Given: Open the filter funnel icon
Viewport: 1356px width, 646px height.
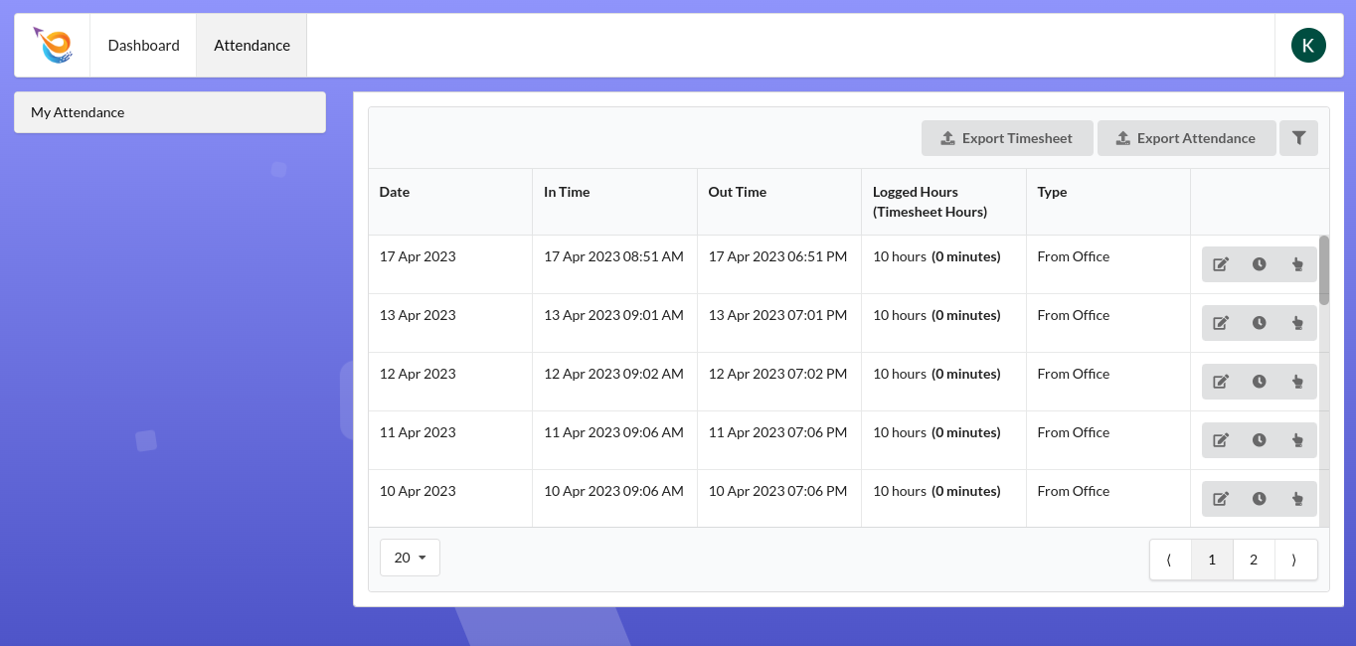Looking at the screenshot, I should pyautogui.click(x=1298, y=138).
